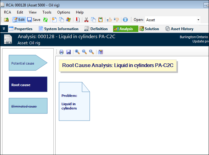The width and height of the screenshot is (209, 155).
Task: Click the thumbs up icon
Action: tap(109, 20)
